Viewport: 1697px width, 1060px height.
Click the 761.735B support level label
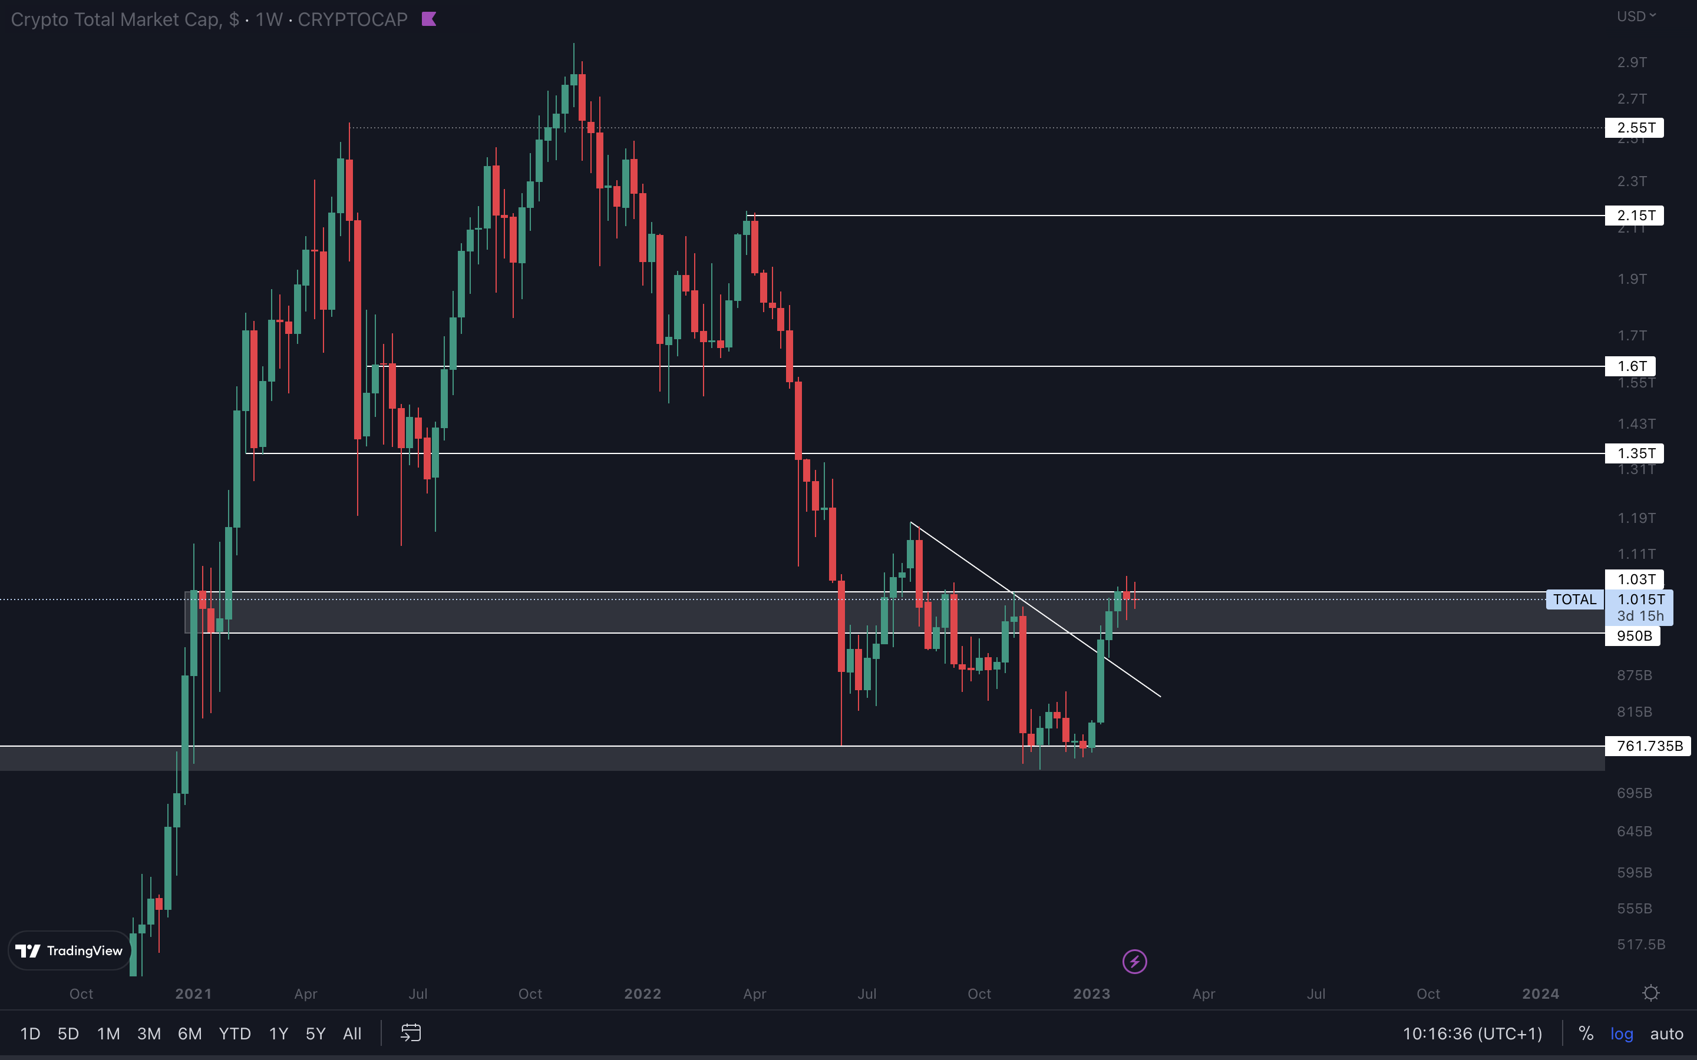1648,746
